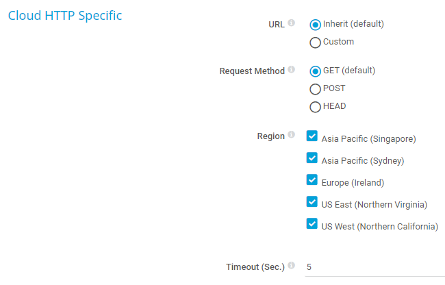Open the Region help info icon

point(291,135)
